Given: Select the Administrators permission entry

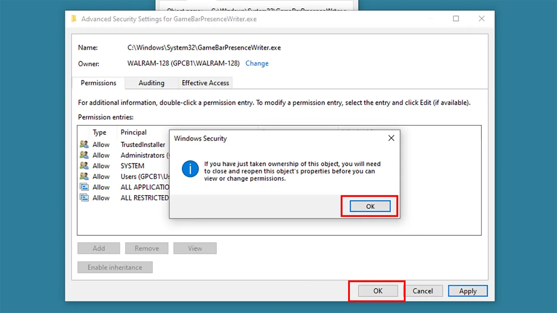Looking at the screenshot, I should 124,155.
